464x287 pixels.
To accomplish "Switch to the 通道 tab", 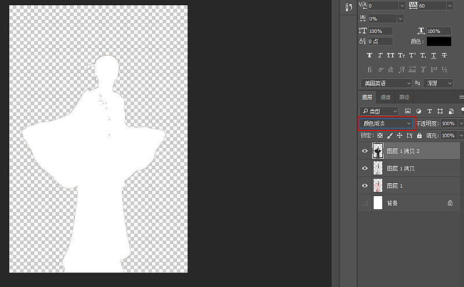I will coord(385,97).
